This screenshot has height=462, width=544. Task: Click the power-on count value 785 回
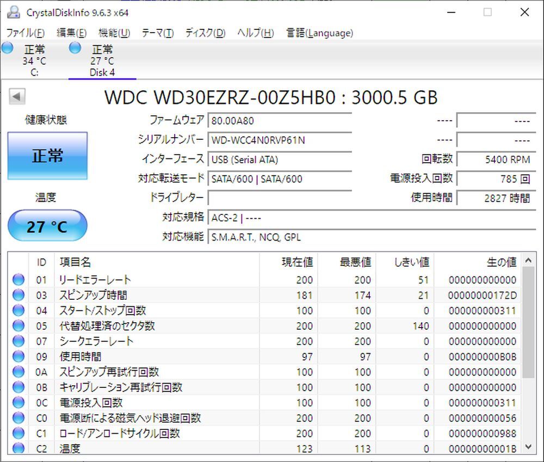[496, 179]
